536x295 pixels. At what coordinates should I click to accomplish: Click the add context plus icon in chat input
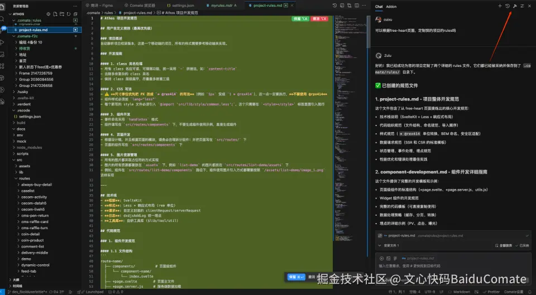click(382, 258)
